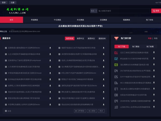
Task: Download the 97拳皇终极版 House track
Action: [x=50, y=73]
